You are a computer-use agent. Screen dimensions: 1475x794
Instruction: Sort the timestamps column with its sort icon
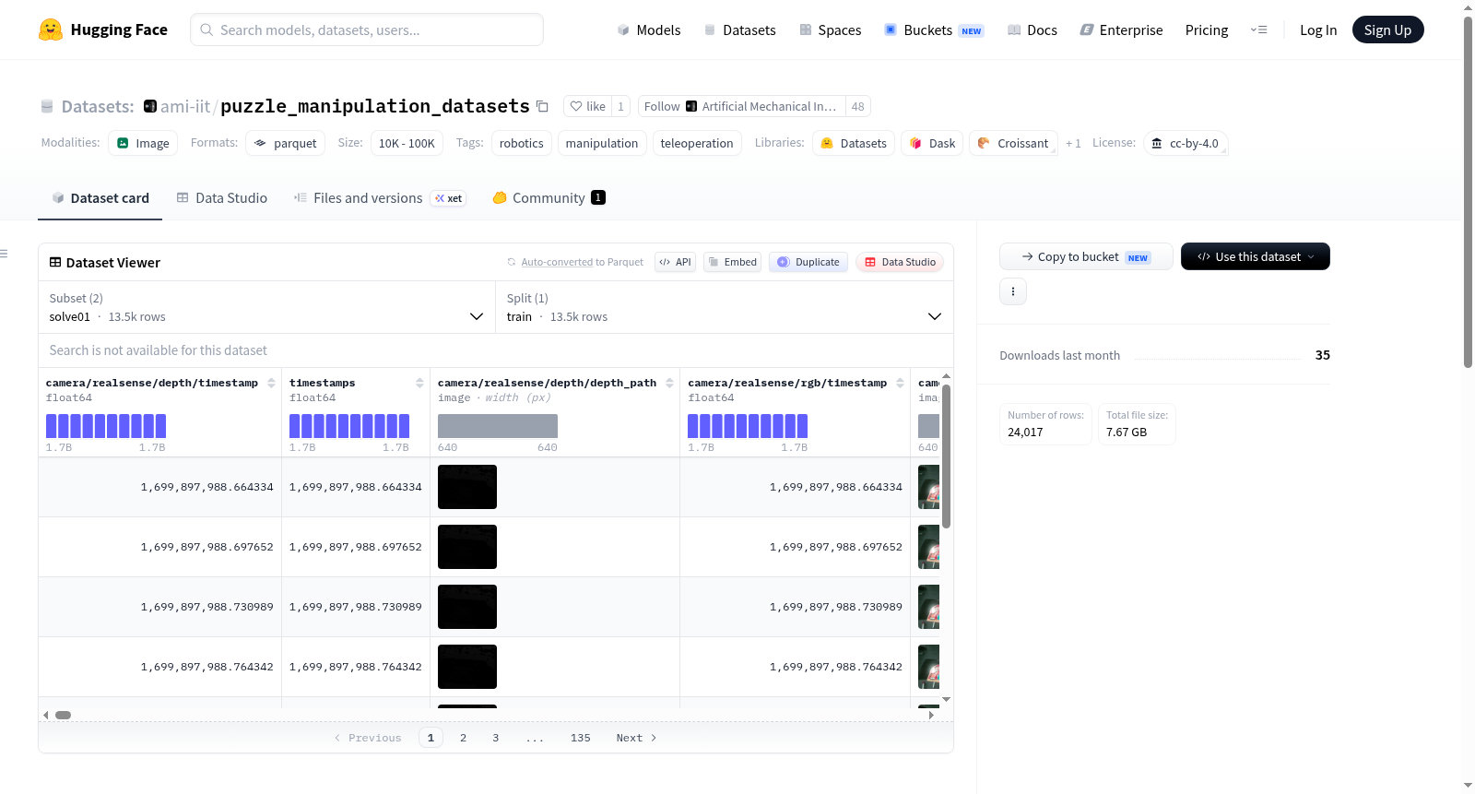point(419,383)
